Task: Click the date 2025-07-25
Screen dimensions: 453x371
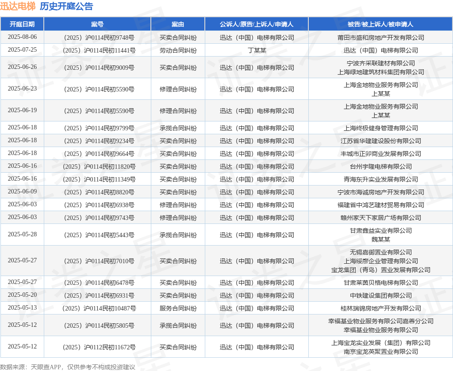Action: click(x=22, y=49)
